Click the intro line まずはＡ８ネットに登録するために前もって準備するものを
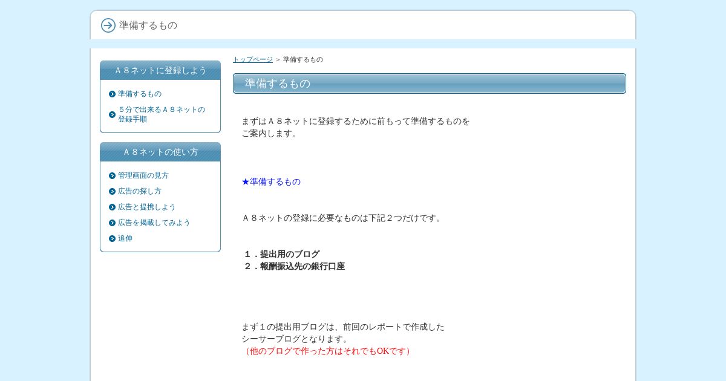The height and width of the screenshot is (381, 726). (x=356, y=121)
